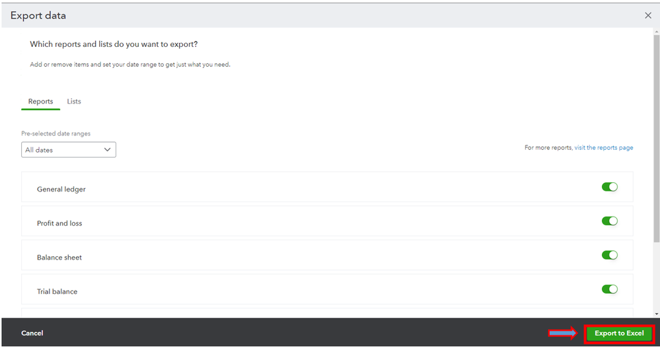Toggle off the General ledger report
The image size is (660, 348).
pos(609,187)
